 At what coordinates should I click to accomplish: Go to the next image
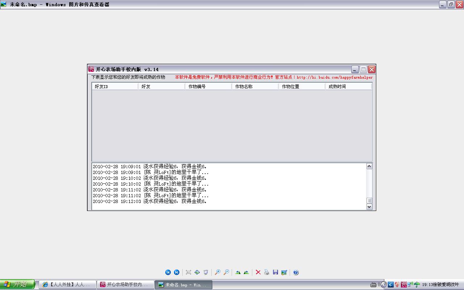(177, 272)
